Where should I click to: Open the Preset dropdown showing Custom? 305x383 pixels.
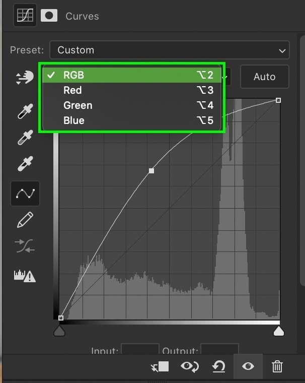tap(170, 50)
